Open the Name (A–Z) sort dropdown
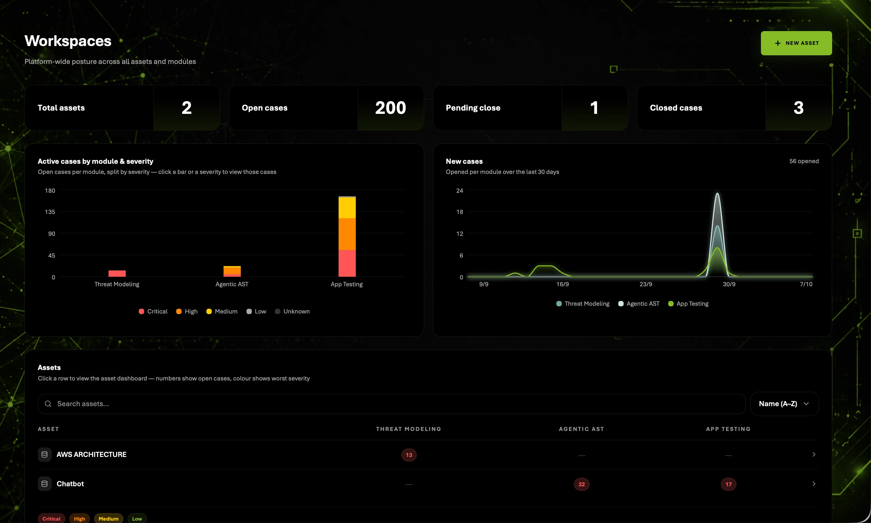 pos(784,404)
